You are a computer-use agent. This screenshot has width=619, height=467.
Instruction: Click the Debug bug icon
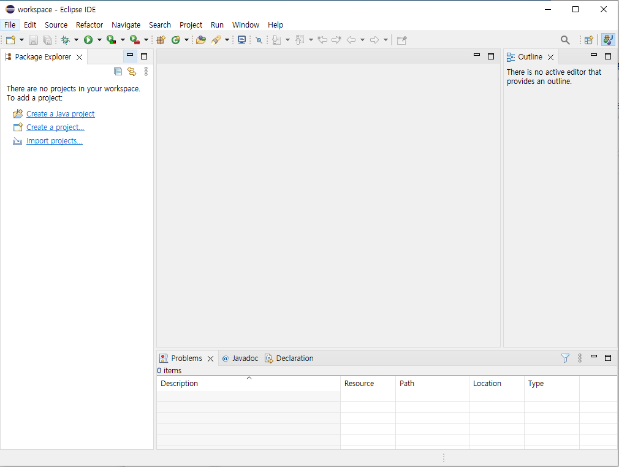coord(66,40)
